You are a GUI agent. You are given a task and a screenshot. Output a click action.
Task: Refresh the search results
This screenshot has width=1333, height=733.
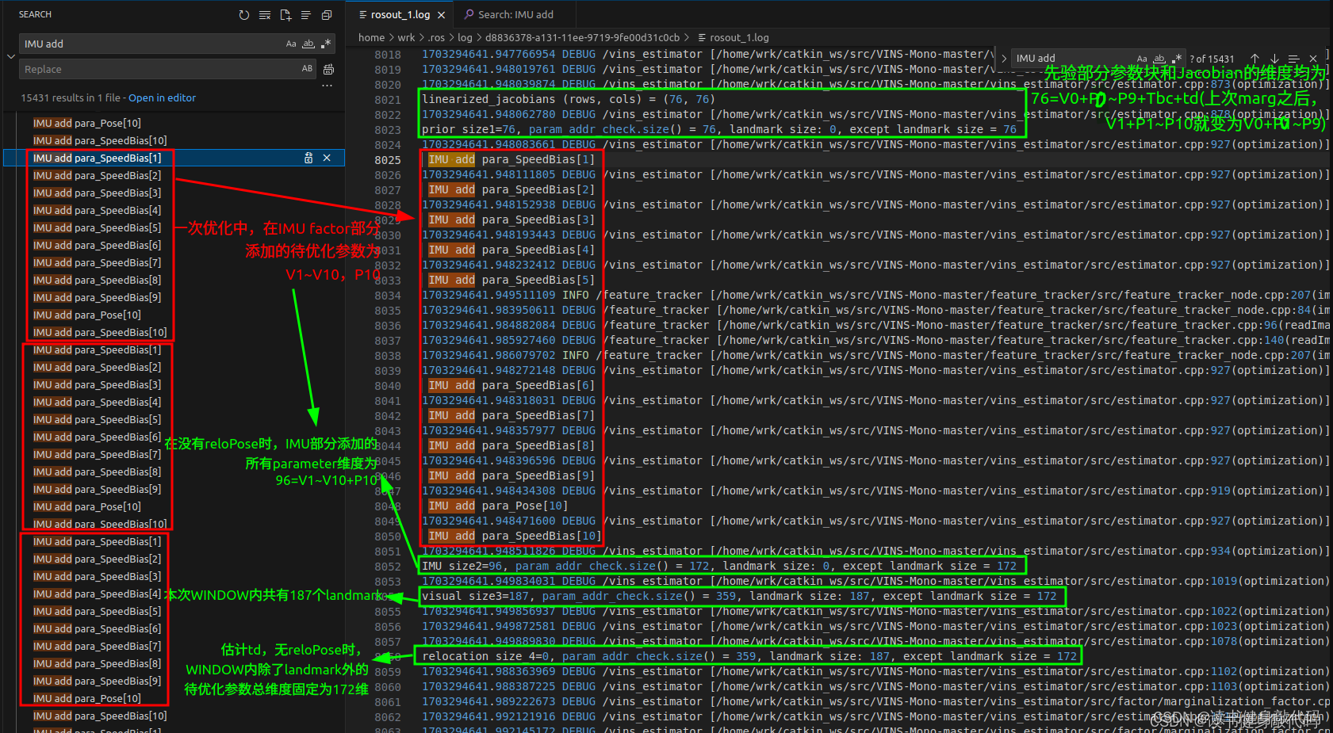tap(244, 15)
